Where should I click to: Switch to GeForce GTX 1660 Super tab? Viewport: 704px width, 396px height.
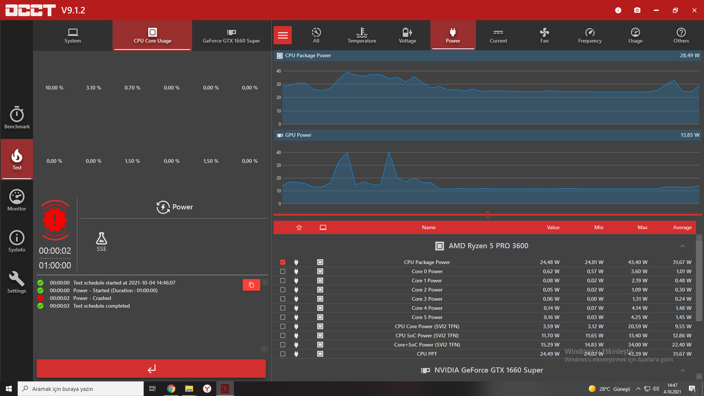point(231,36)
